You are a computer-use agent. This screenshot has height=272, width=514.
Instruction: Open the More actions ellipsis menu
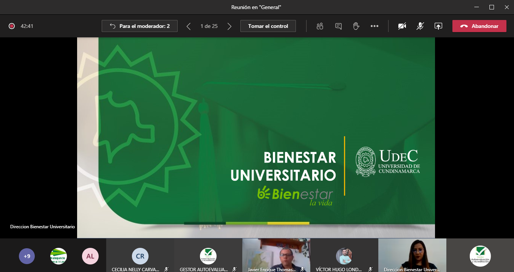tap(375, 26)
